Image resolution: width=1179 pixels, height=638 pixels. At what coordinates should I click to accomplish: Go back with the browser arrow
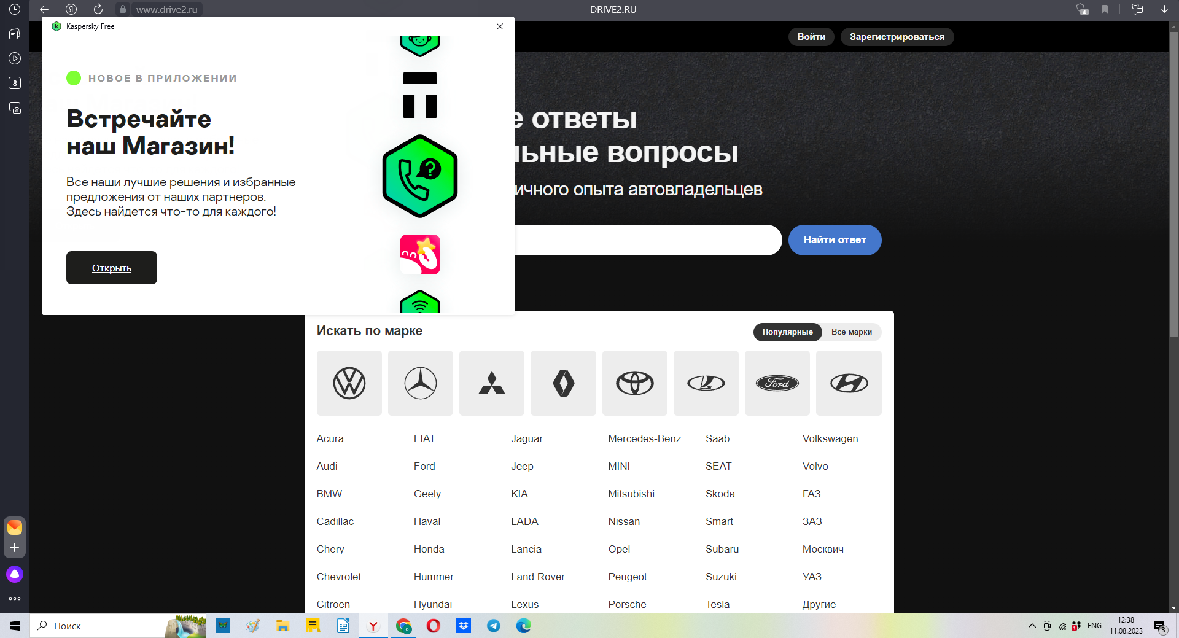44,9
